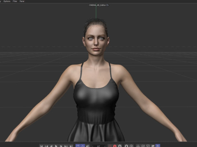Open the Options menu
Screen dimensions: 197x147
[7, 1]
